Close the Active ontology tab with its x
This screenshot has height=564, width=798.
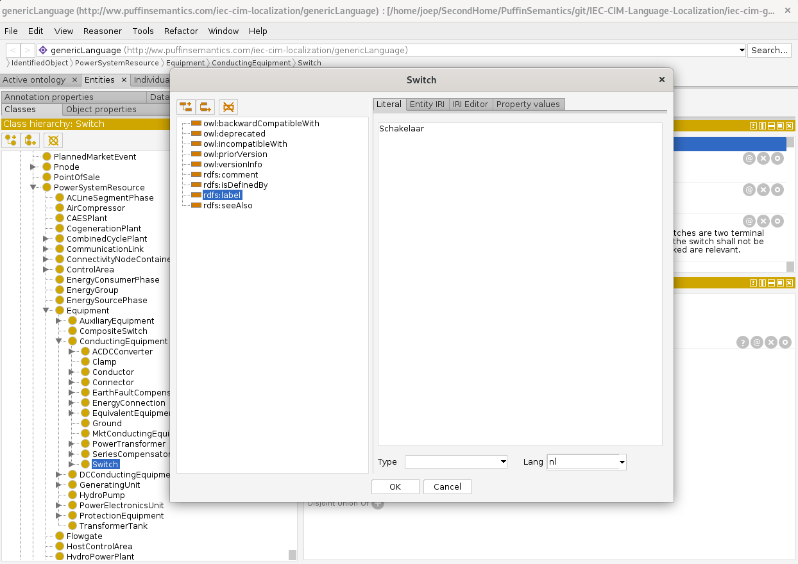coord(74,80)
